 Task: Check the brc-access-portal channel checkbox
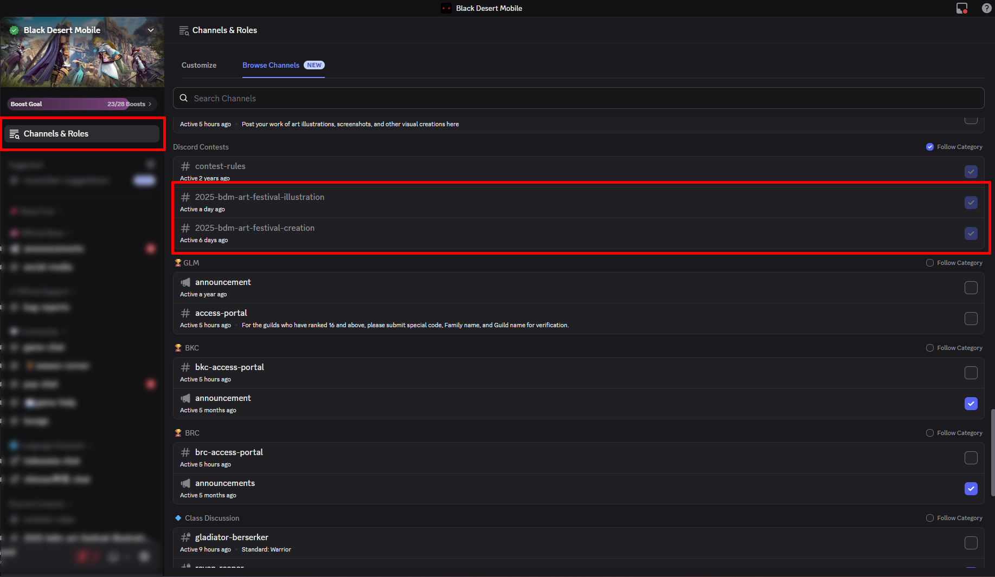971,458
